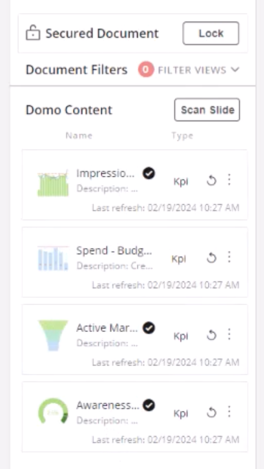This screenshot has height=469, width=264.
Task: Click the Active Mar... card name
Action: pyautogui.click(x=107, y=328)
